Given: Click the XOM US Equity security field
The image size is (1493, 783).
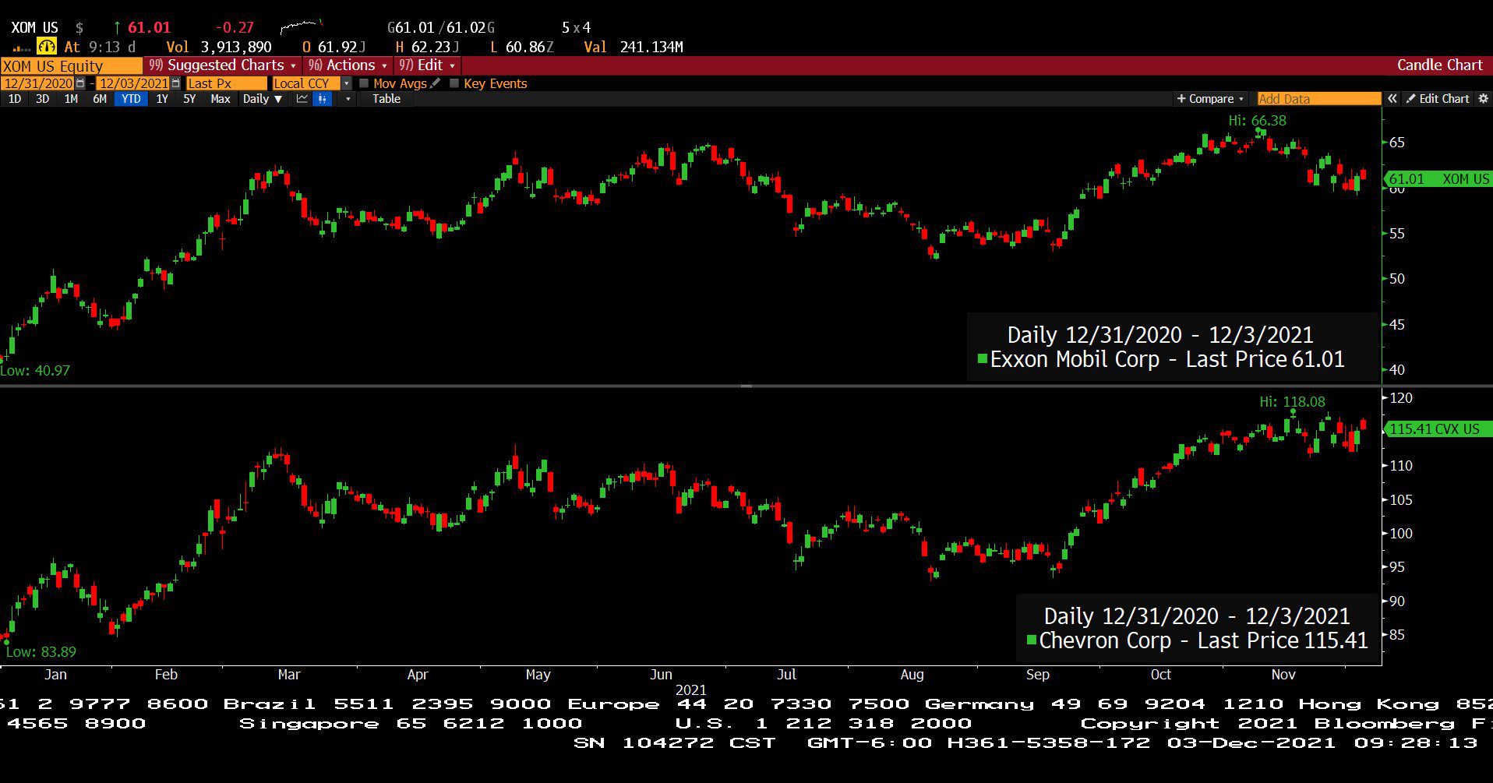Looking at the screenshot, I should (72, 66).
